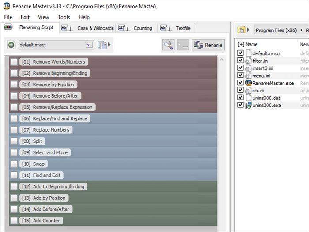Click the unins000.dat file icon
This screenshot has width=309, height=232.
coord(249,98)
